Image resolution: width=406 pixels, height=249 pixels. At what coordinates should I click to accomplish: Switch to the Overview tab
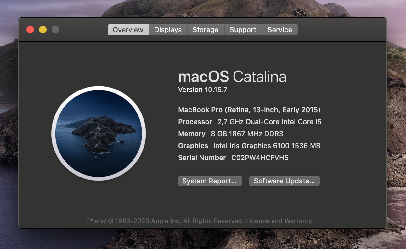pyautogui.click(x=128, y=30)
